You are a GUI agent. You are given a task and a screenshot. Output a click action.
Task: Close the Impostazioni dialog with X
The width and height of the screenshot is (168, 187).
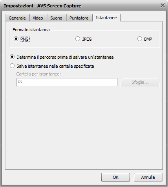click(163, 5)
